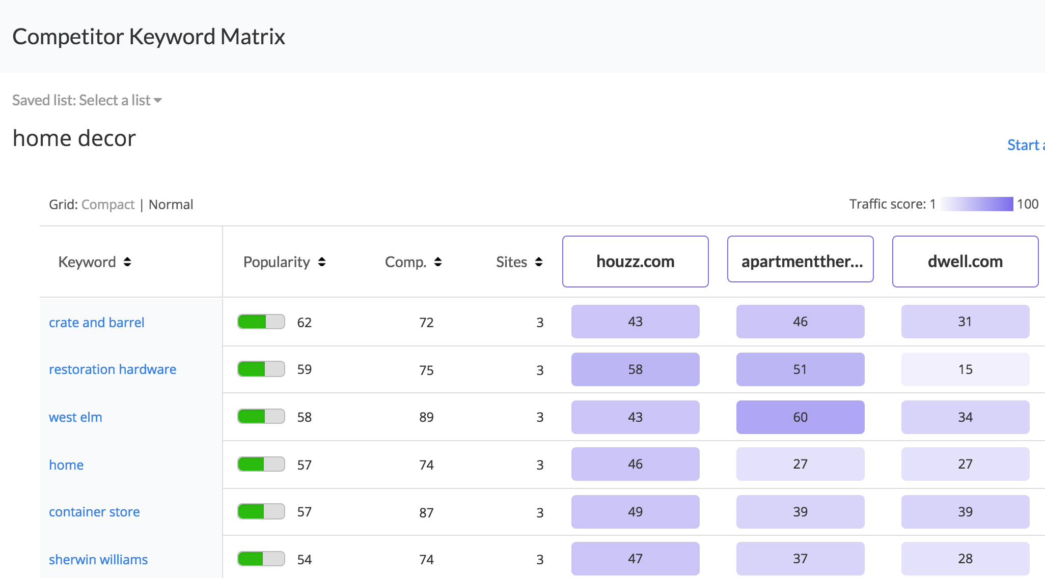Select the houzz.com competitor header

point(635,262)
